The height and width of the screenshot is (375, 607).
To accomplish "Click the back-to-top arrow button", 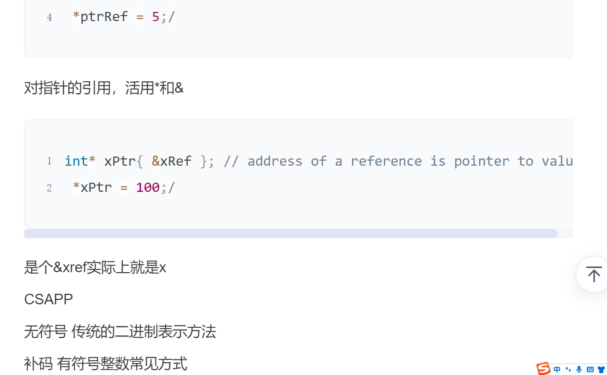I will [593, 274].
